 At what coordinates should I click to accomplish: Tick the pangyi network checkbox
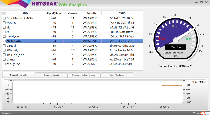(4, 46)
